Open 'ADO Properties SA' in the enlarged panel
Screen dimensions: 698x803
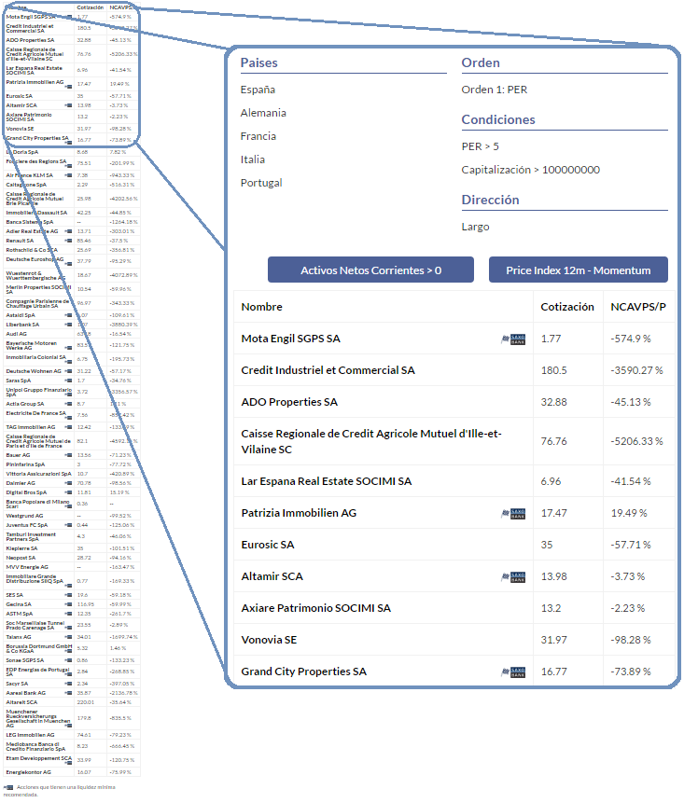tap(289, 402)
